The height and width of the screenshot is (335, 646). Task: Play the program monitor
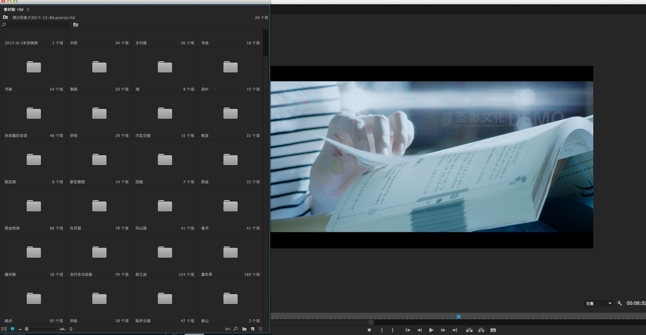[431, 330]
